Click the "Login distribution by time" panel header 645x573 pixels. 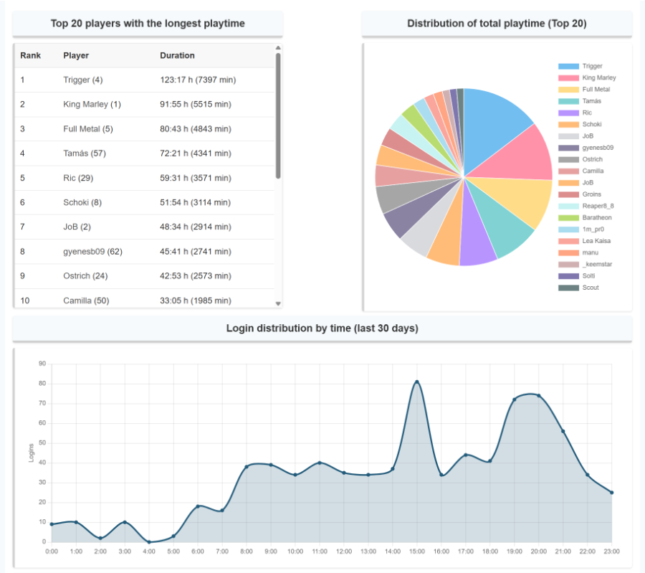(322, 328)
